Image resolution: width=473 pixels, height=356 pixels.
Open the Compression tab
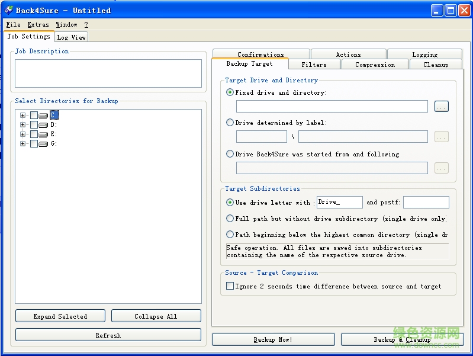[375, 65]
